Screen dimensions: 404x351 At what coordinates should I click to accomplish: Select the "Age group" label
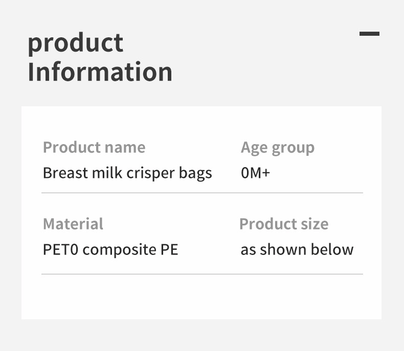(x=278, y=147)
